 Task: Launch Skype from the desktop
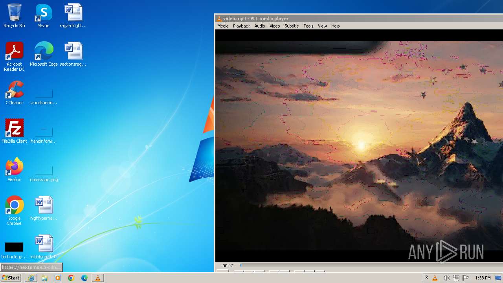pos(44,16)
